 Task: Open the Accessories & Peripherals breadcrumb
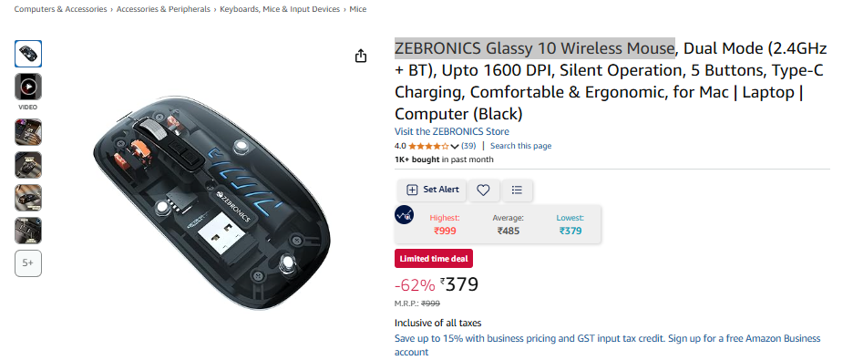[163, 9]
